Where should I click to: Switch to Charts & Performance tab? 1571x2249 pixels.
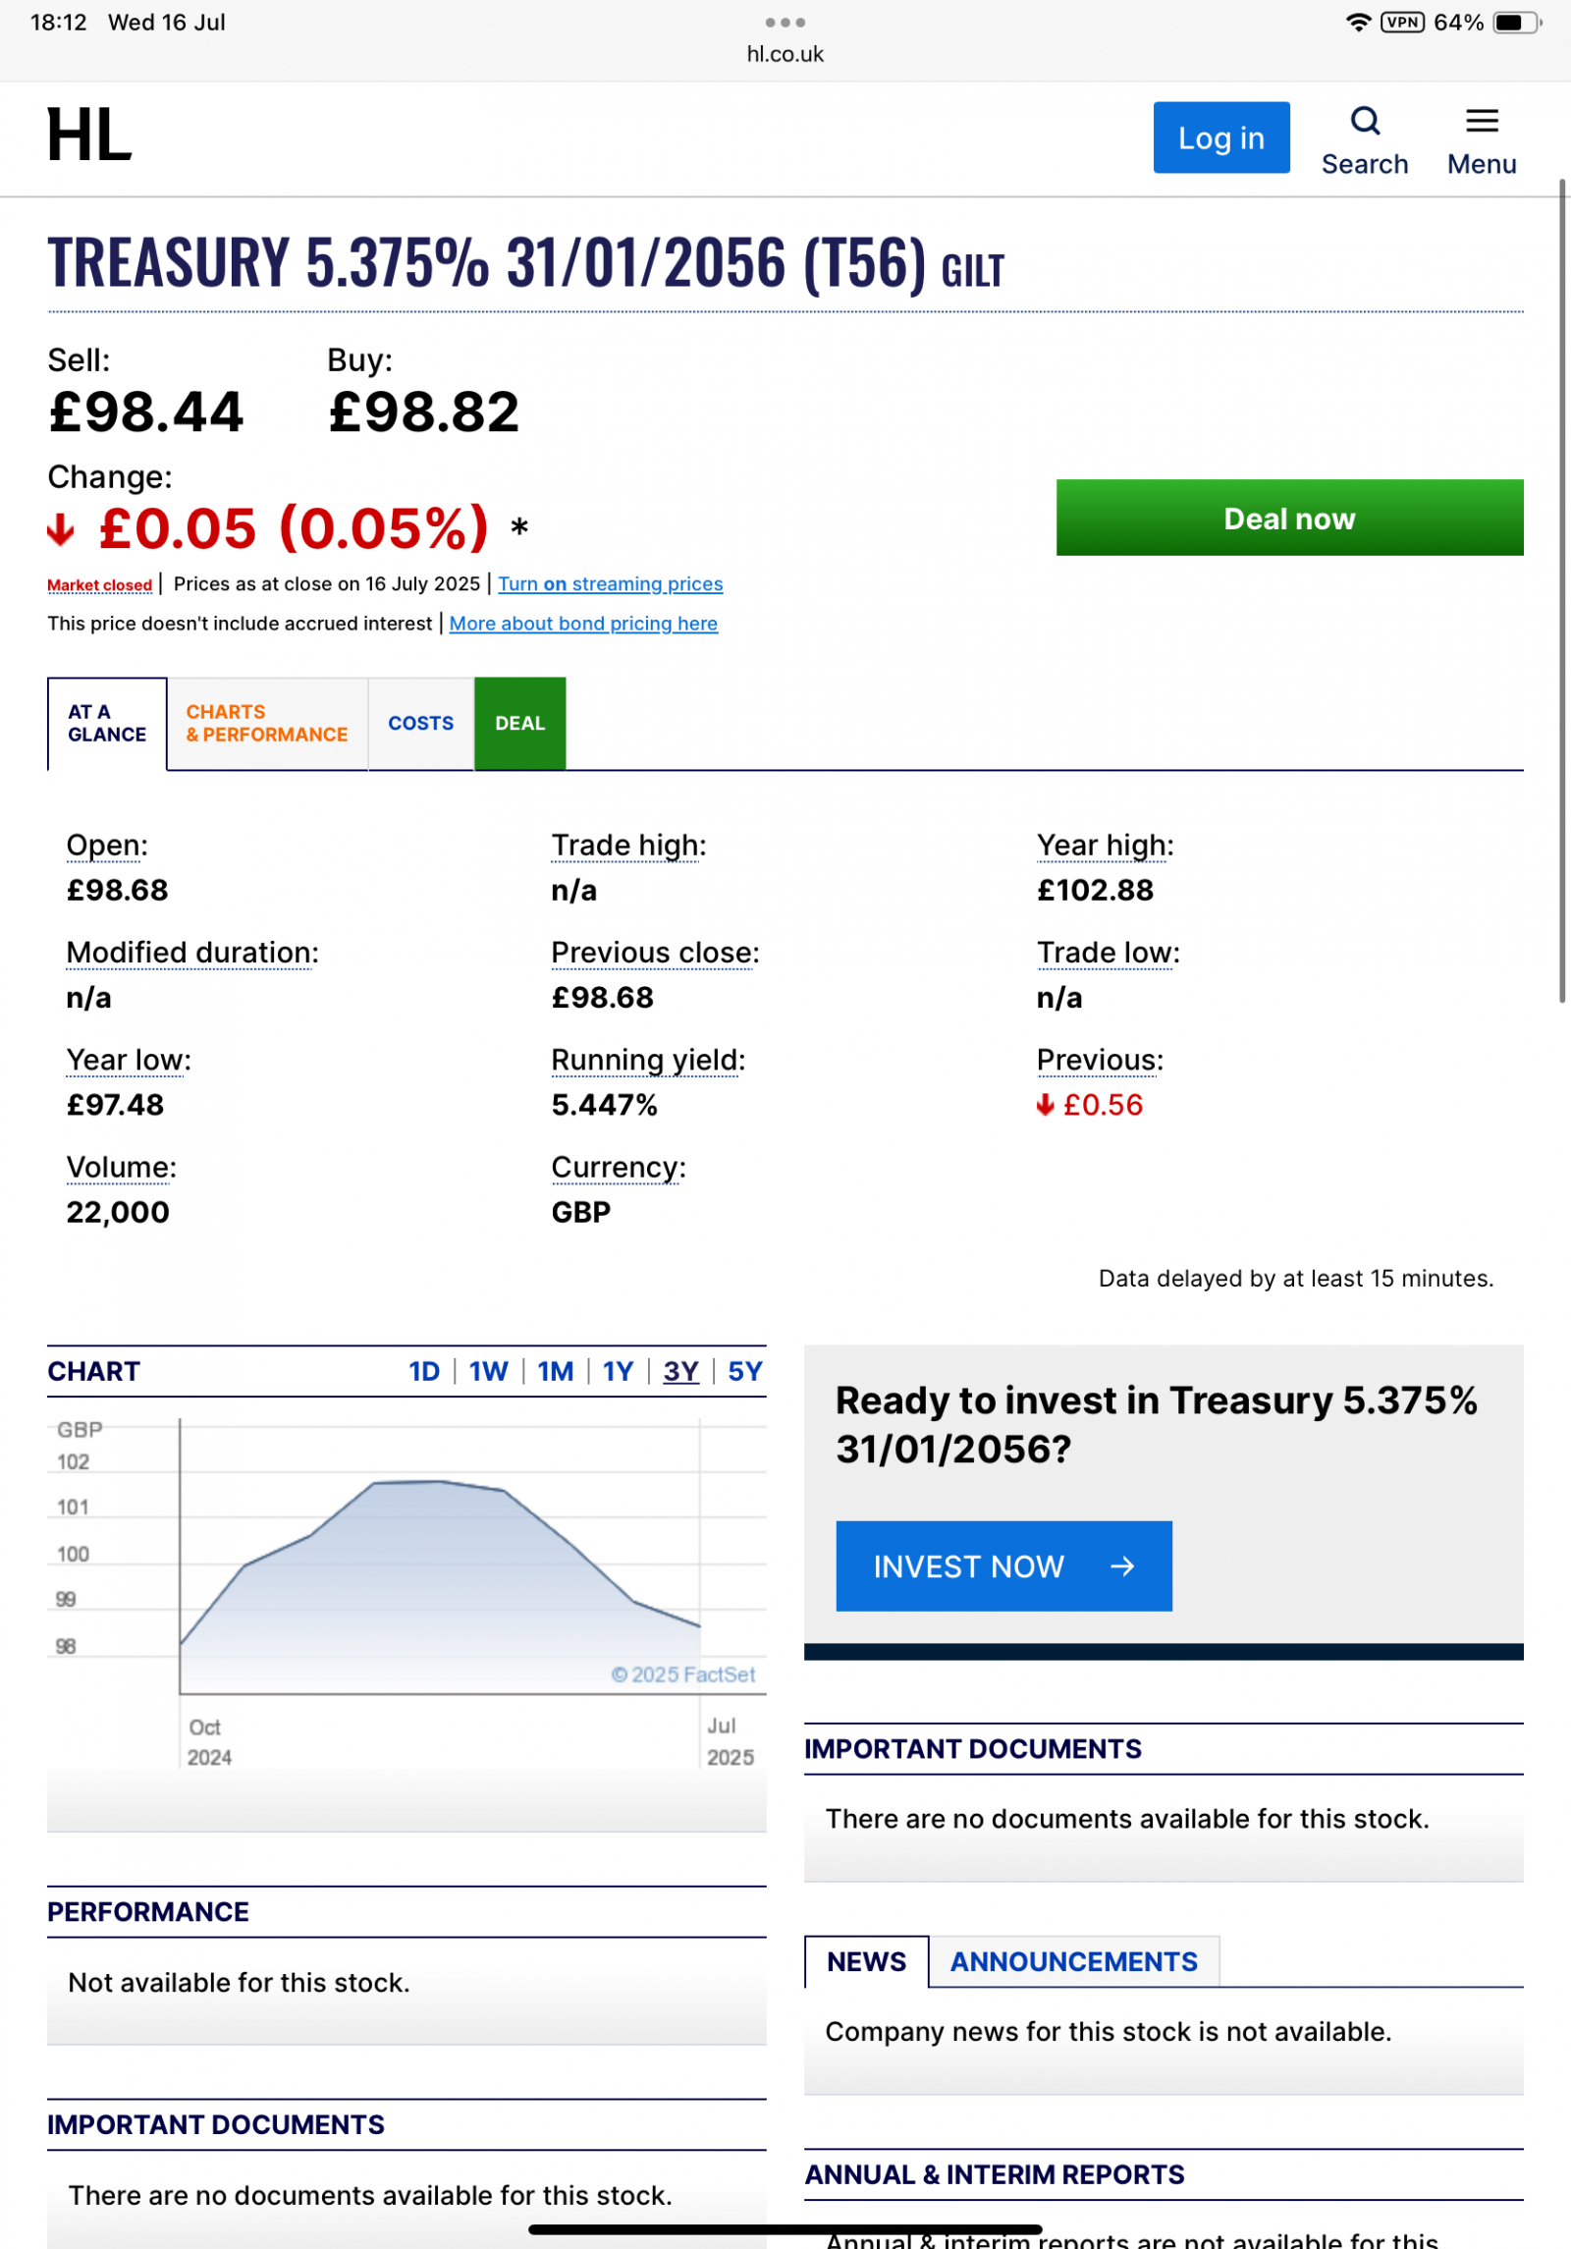[x=267, y=724]
